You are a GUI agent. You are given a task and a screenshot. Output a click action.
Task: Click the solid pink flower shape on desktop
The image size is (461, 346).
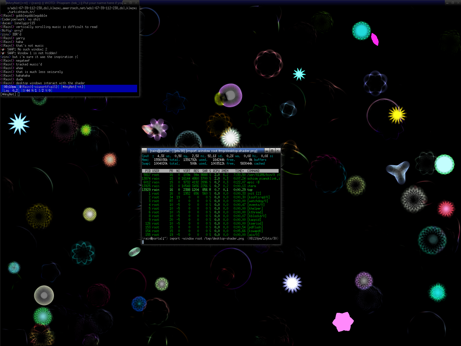tap(343, 322)
